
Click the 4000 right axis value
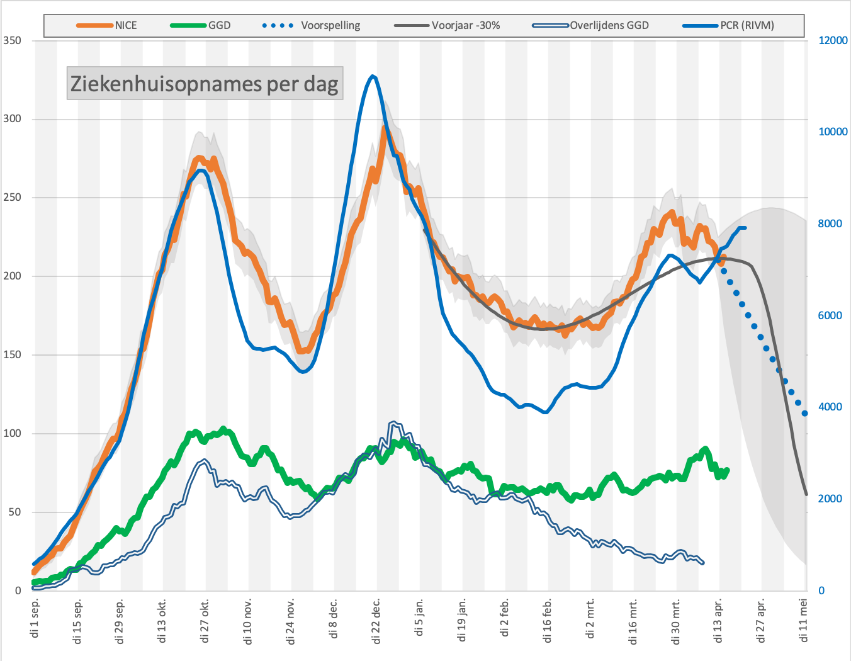[830, 407]
